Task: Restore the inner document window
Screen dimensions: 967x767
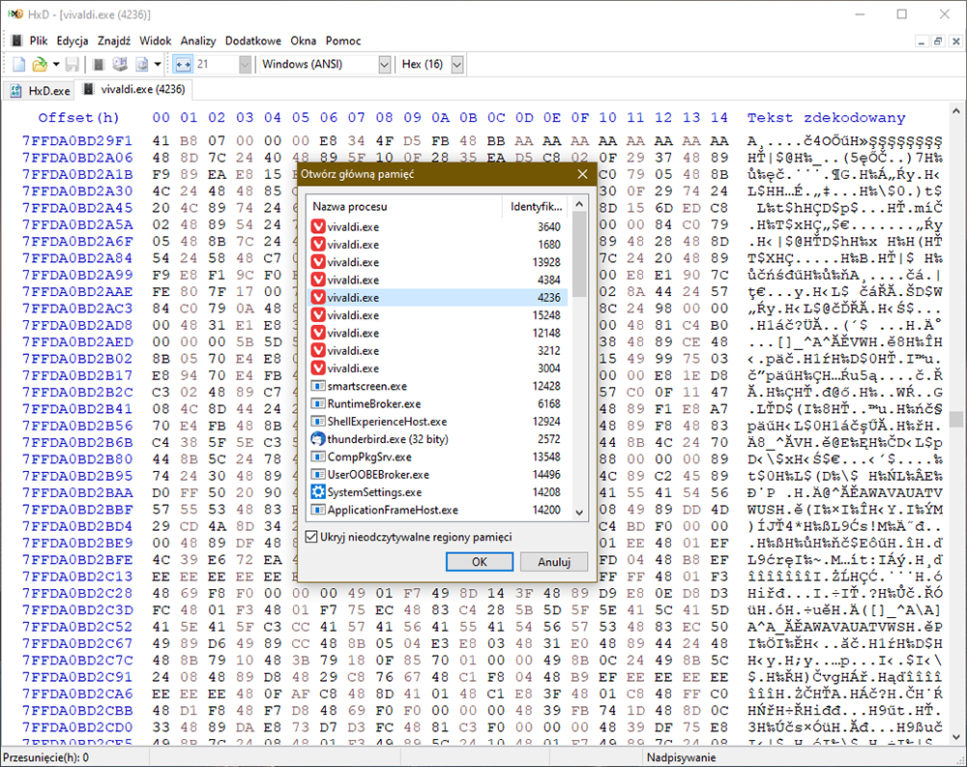Action: [938, 42]
